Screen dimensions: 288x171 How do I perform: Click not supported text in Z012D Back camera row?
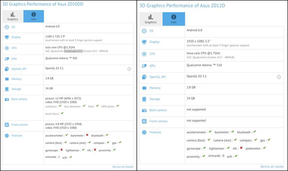196,109
